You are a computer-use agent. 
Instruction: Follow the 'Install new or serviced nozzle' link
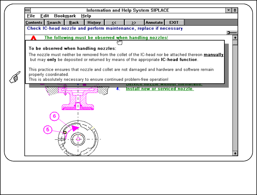click(x=160, y=89)
